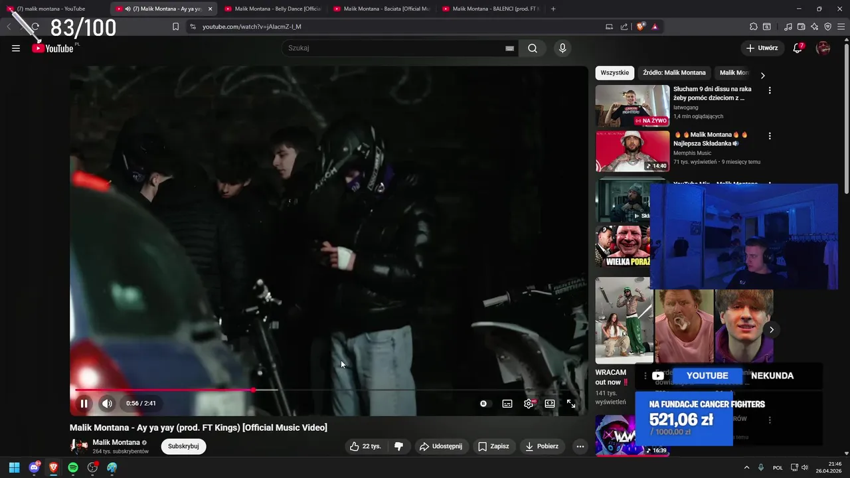Close the Ay ya yay browser tab

coord(211,9)
